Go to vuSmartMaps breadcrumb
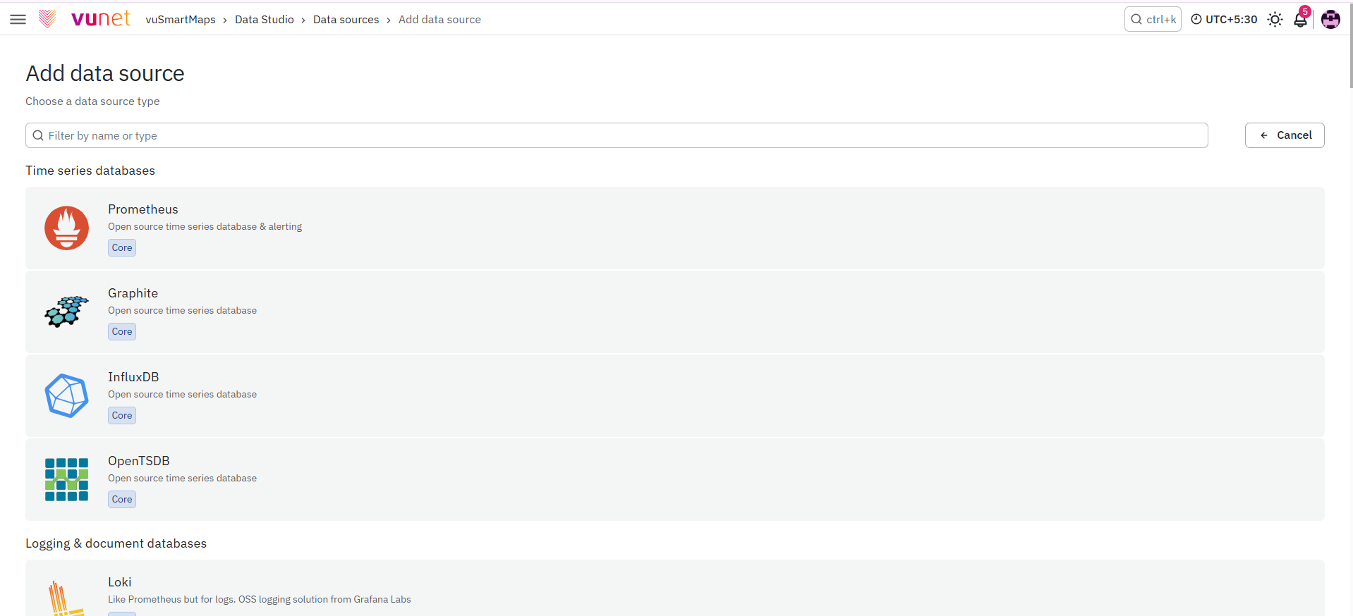Viewport: 1353px width, 616px height. point(181,19)
